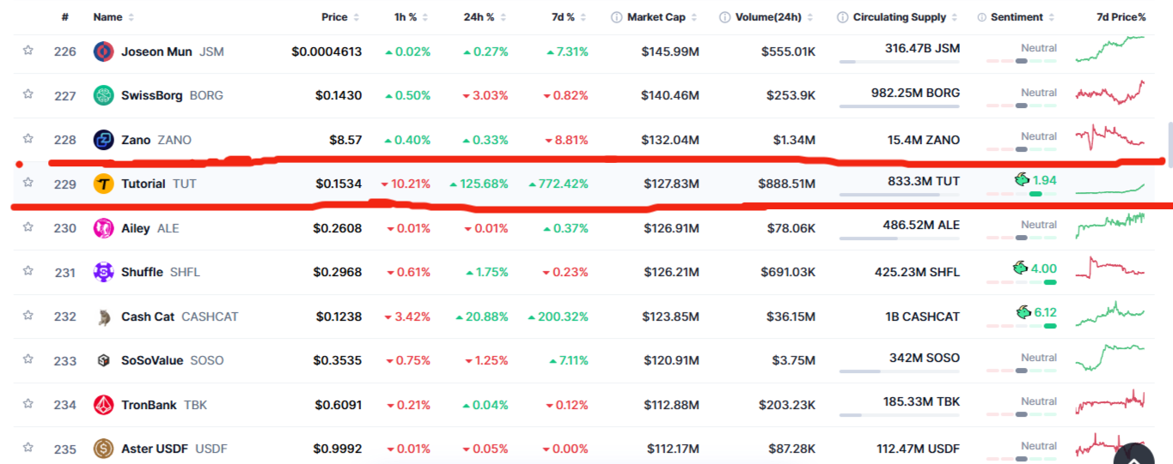The height and width of the screenshot is (464, 1173).
Task: Click the SoSoValue coin logo
Action: point(103,360)
